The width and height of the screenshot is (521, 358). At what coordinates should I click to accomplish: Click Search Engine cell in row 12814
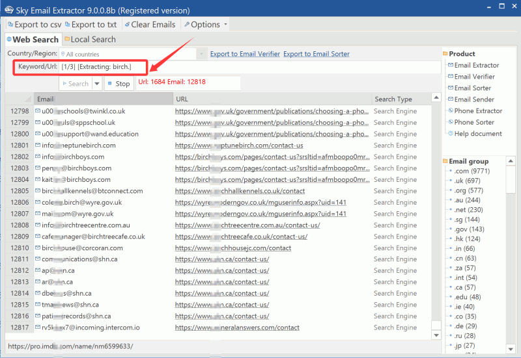(395, 294)
